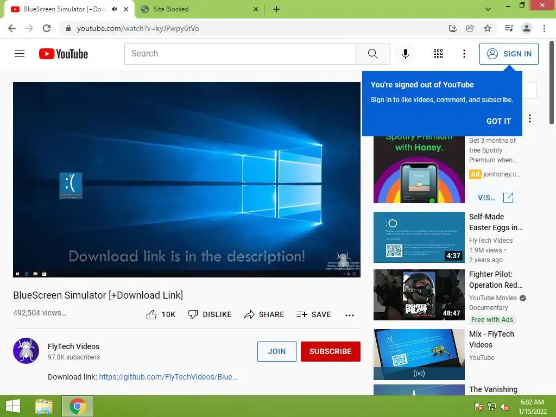View site info via the padlock icon
The width and height of the screenshot is (556, 417).
pos(68,28)
